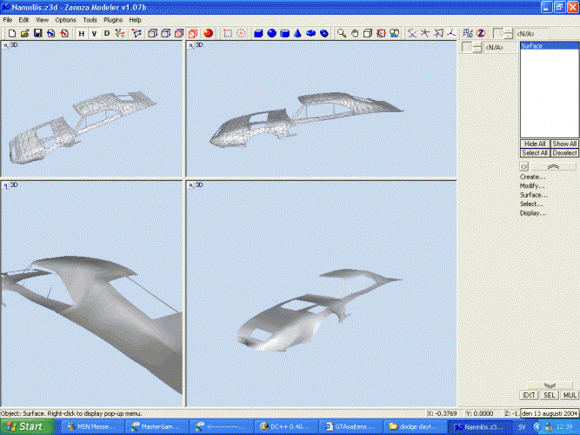
Task: Toggle the H axis lock button
Action: [x=81, y=33]
